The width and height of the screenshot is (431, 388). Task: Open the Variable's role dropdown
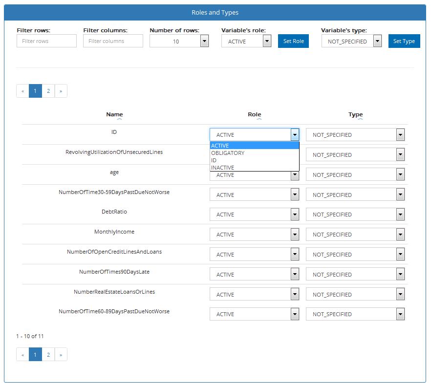(x=246, y=42)
